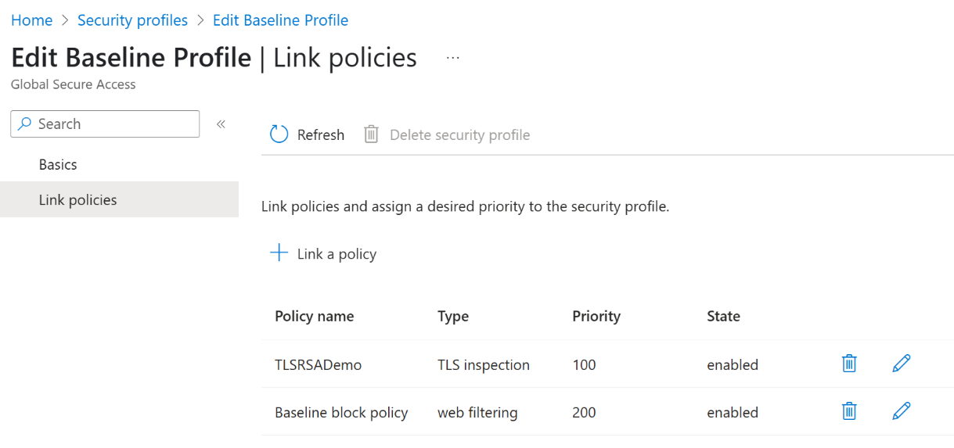Edit the TLSRSADemo policy link
954x448 pixels.
[x=902, y=364]
